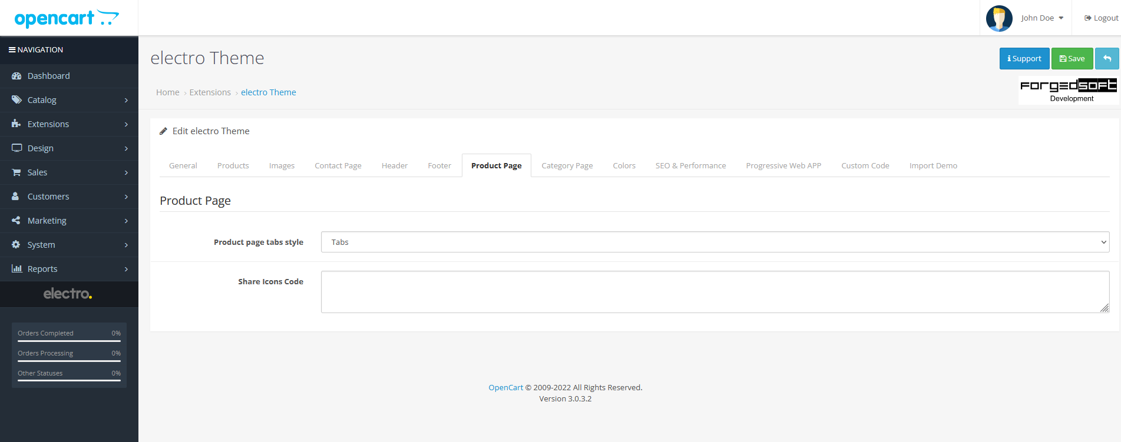Expand the Customers menu chevron
Screen dimensions: 1121x442
click(x=126, y=197)
